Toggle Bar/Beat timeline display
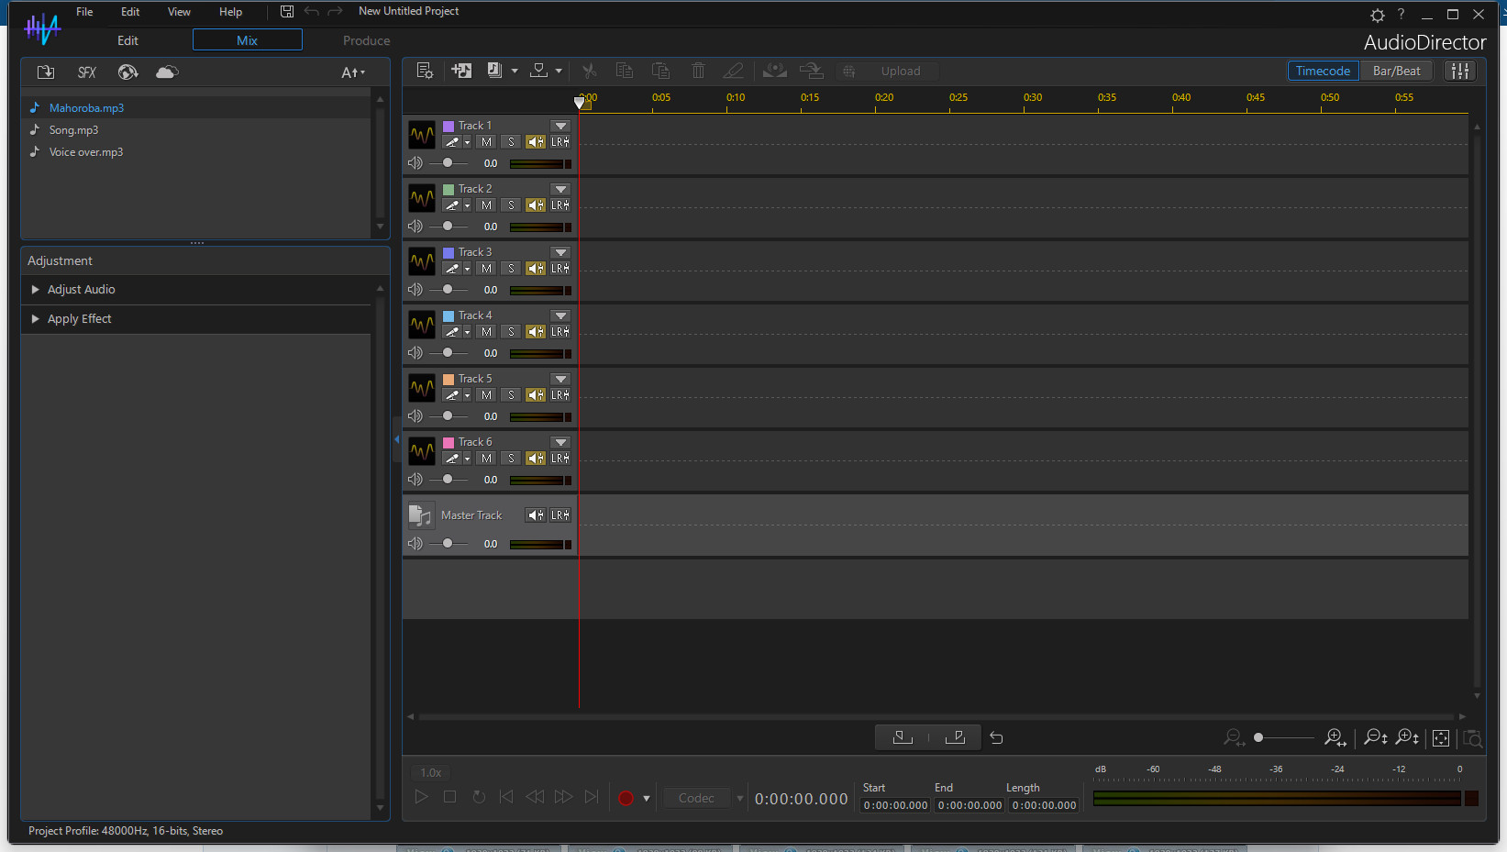This screenshot has width=1507, height=852. tap(1396, 71)
